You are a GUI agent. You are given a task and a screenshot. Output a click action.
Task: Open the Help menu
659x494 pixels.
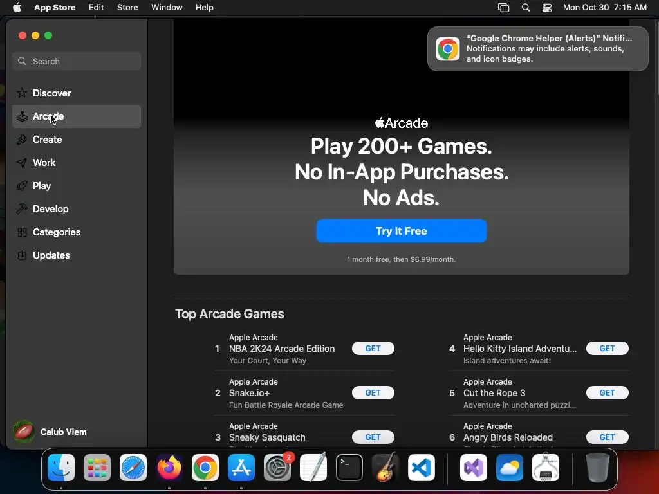click(204, 8)
